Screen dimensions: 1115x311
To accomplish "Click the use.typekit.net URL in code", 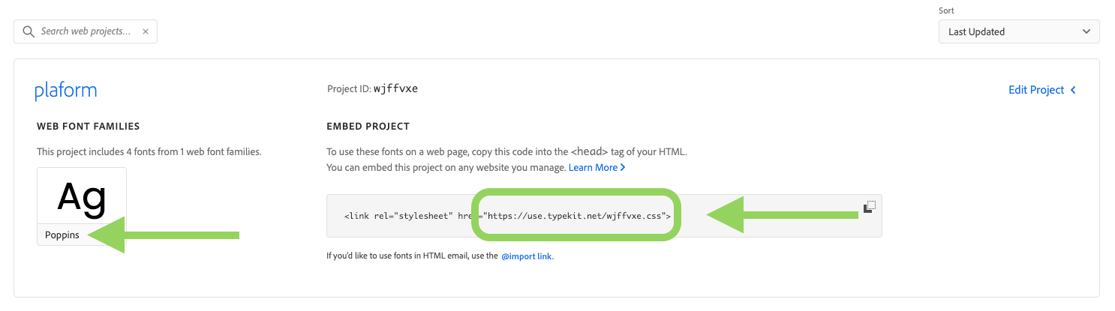I will click(575, 216).
